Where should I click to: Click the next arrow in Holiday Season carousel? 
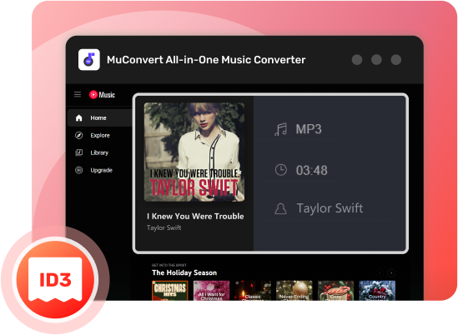[x=391, y=272]
